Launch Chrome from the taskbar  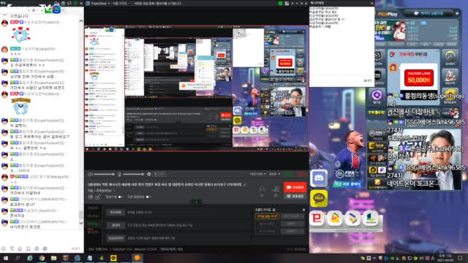pyautogui.click(x=42, y=258)
